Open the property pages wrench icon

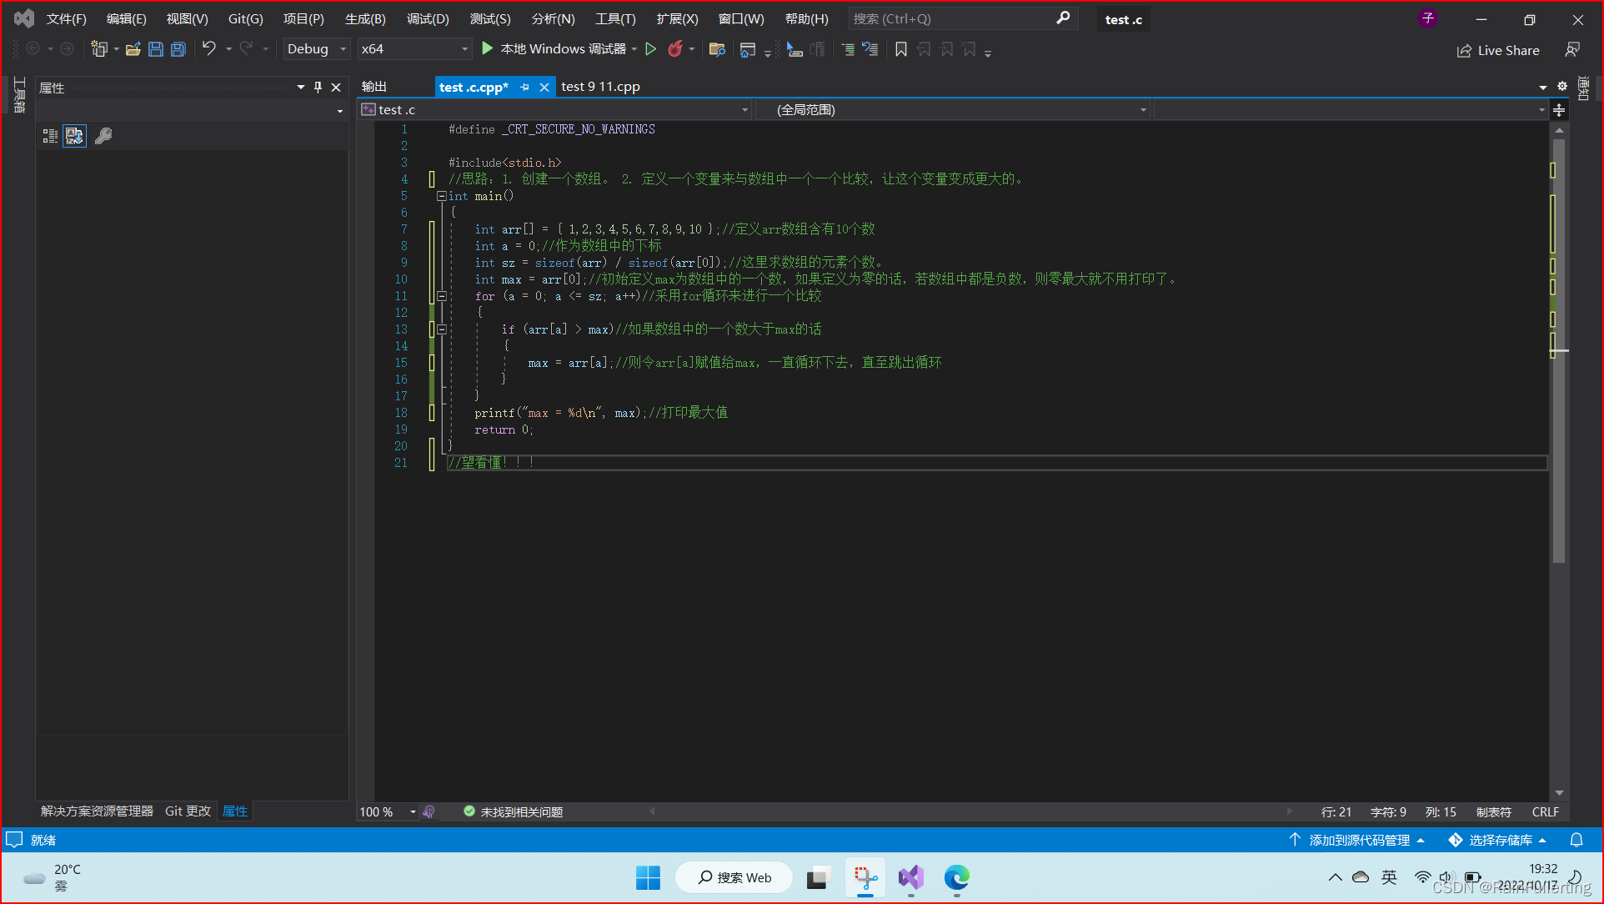pos(103,136)
